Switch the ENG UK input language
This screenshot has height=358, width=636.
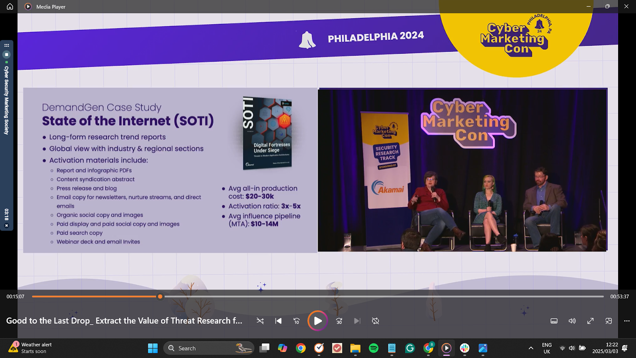point(547,348)
